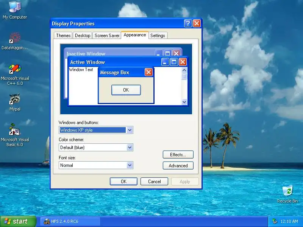Image resolution: width=303 pixels, height=227 pixels.
Task: Click the Inactive Window title in preview
Action: tap(86, 54)
